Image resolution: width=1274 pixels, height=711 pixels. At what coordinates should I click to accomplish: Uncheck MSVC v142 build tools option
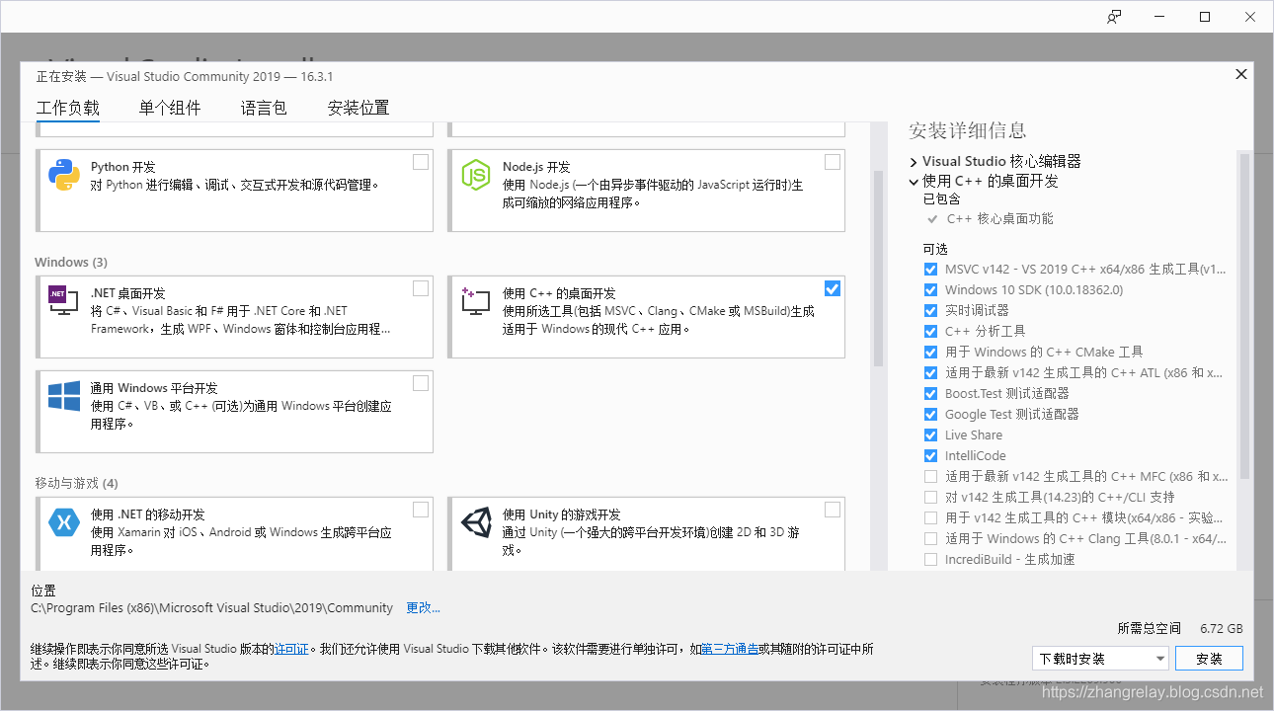click(930, 269)
